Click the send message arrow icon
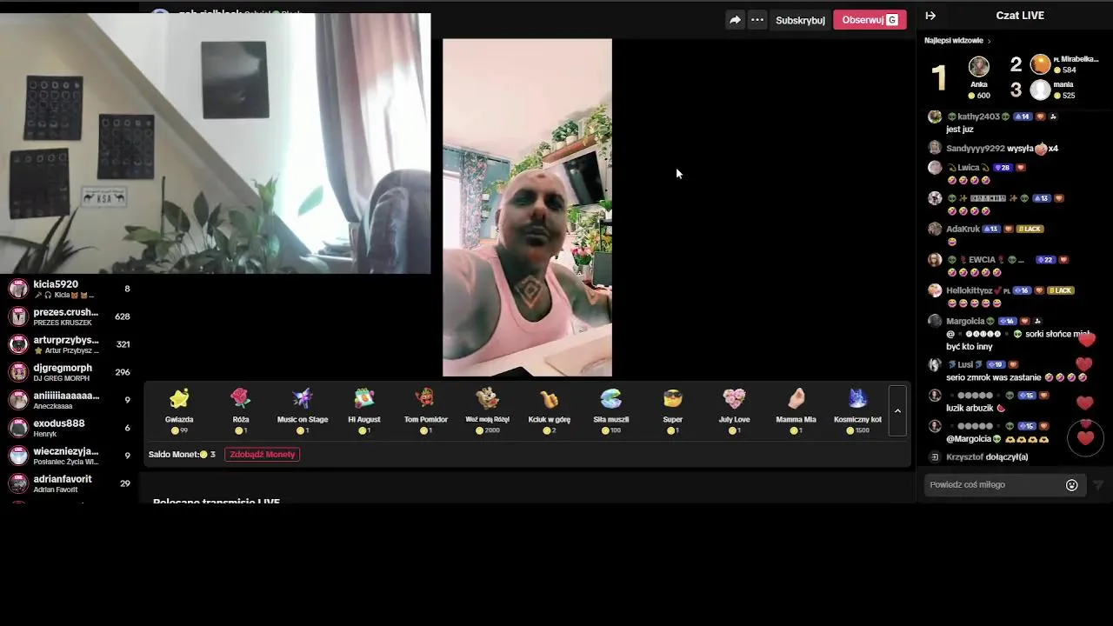1113x626 pixels. tap(1097, 485)
